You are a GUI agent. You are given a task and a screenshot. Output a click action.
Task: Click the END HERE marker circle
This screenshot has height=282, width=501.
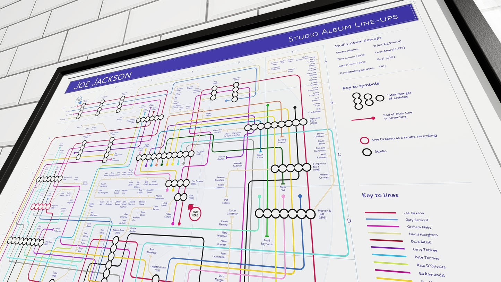click(x=195, y=213)
